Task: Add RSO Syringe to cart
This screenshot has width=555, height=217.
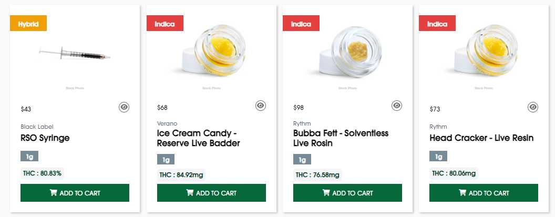Action: [75, 193]
